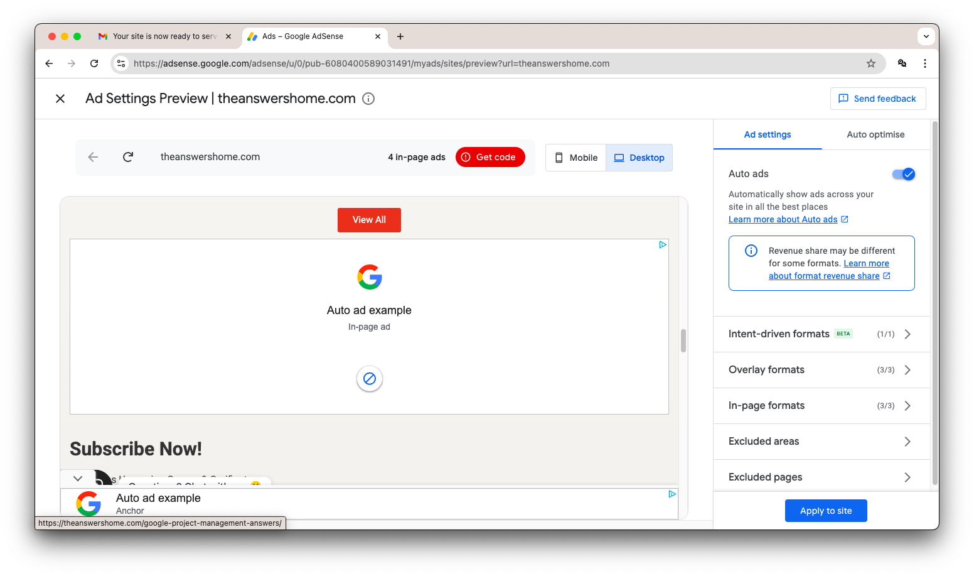
Task: Click the AdChoices icon on the anchor ad
Action: (672, 494)
